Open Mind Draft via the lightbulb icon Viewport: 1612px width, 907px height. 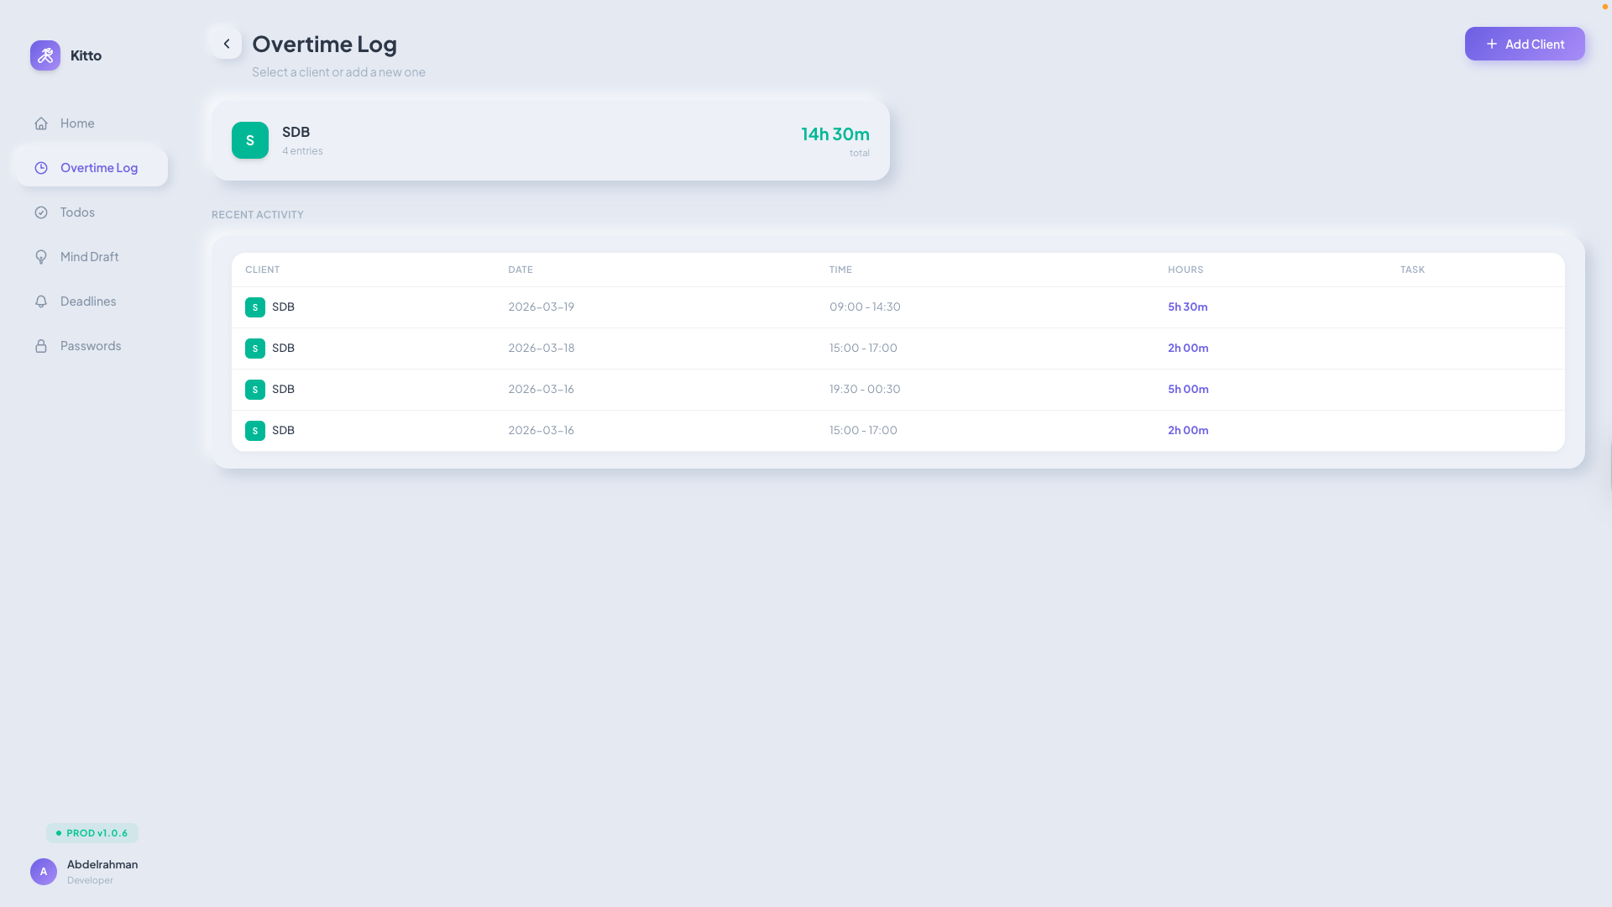(41, 256)
